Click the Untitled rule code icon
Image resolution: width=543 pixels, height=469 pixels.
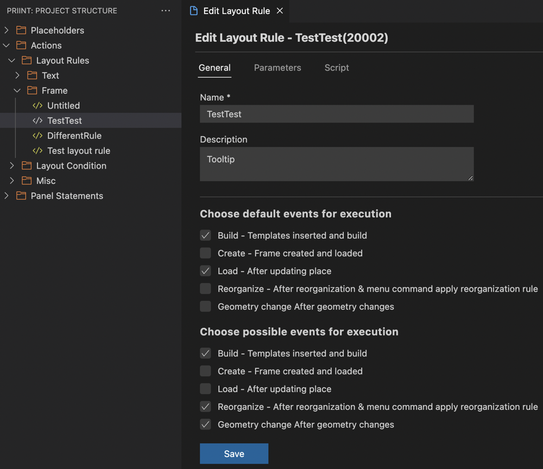pos(37,106)
